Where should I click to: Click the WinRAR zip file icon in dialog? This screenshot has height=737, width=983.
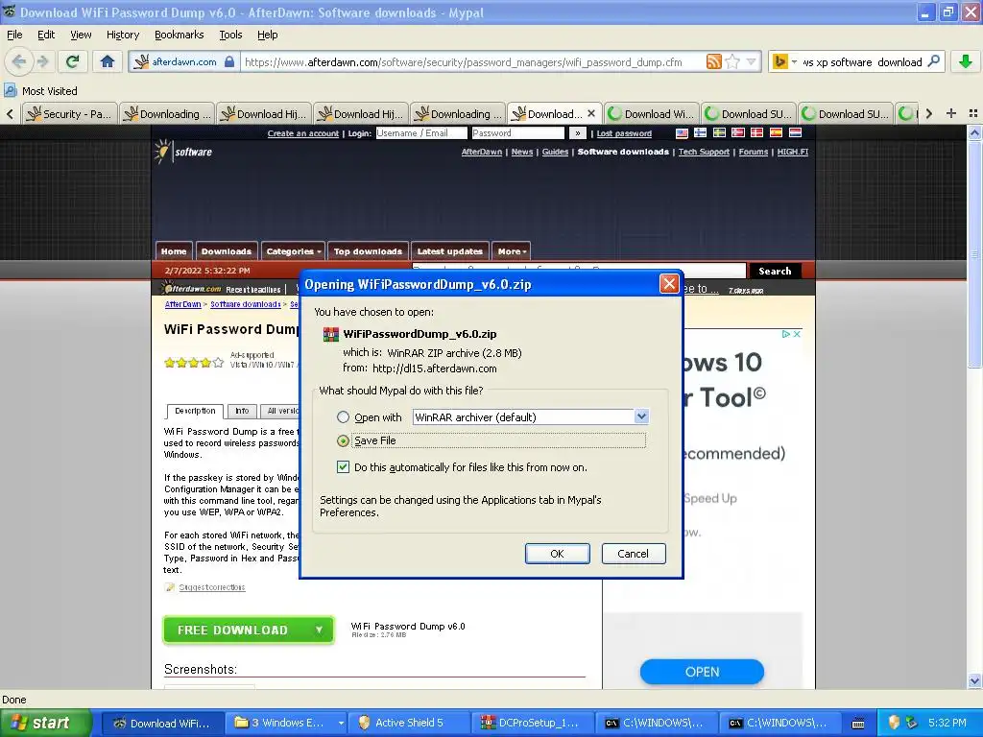tap(330, 334)
